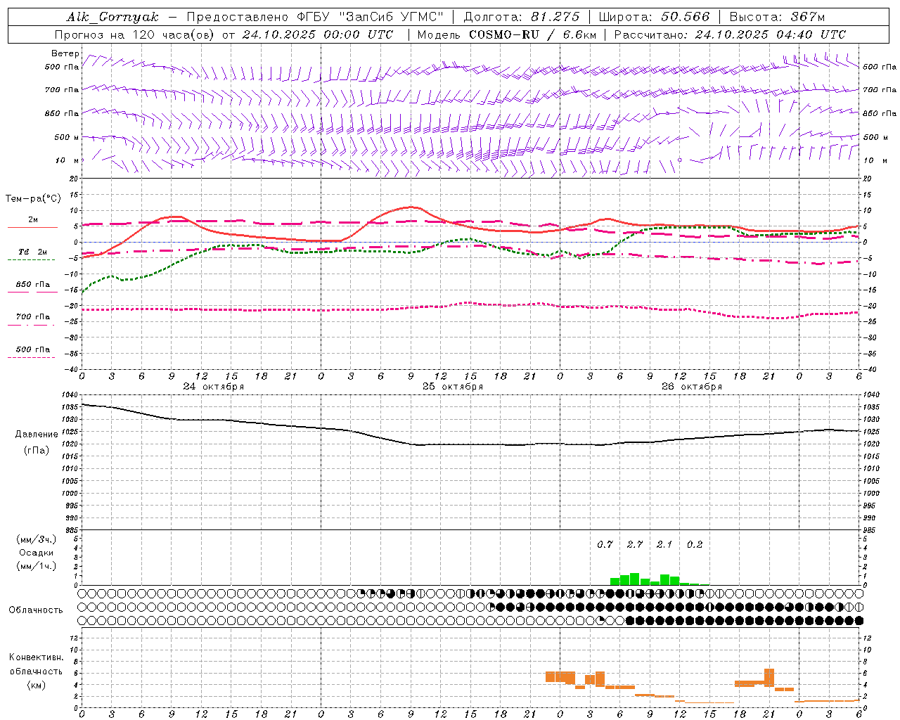The image size is (900, 720).
Task: Click the (мм/3ч.) precipitation unit label
Action: 37,539
